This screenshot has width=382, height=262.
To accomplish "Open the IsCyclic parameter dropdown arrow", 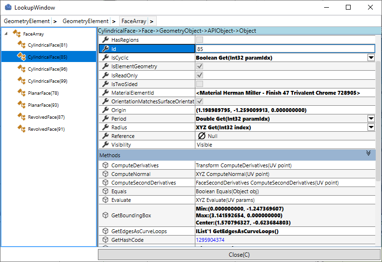I will (371, 58).
